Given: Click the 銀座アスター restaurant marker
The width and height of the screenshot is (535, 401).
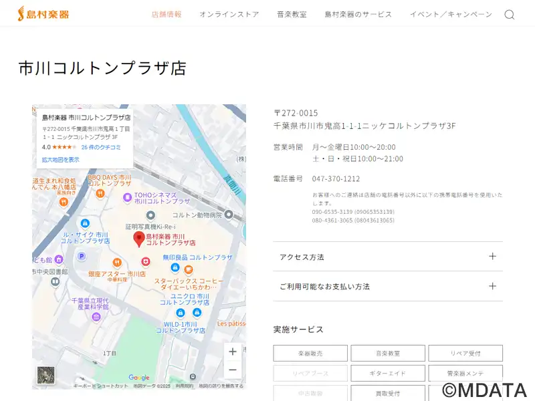Looking at the screenshot, I should (x=117, y=262).
